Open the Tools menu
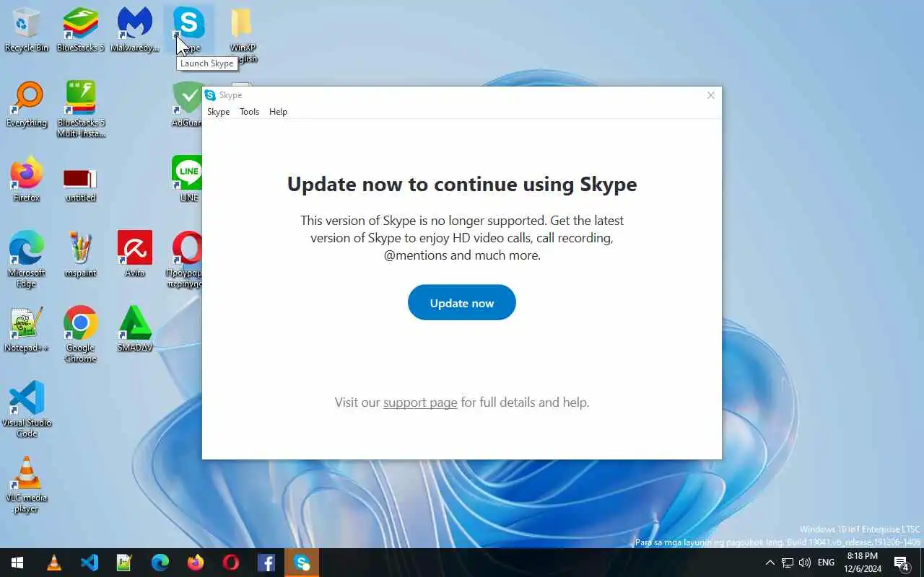 pos(249,112)
